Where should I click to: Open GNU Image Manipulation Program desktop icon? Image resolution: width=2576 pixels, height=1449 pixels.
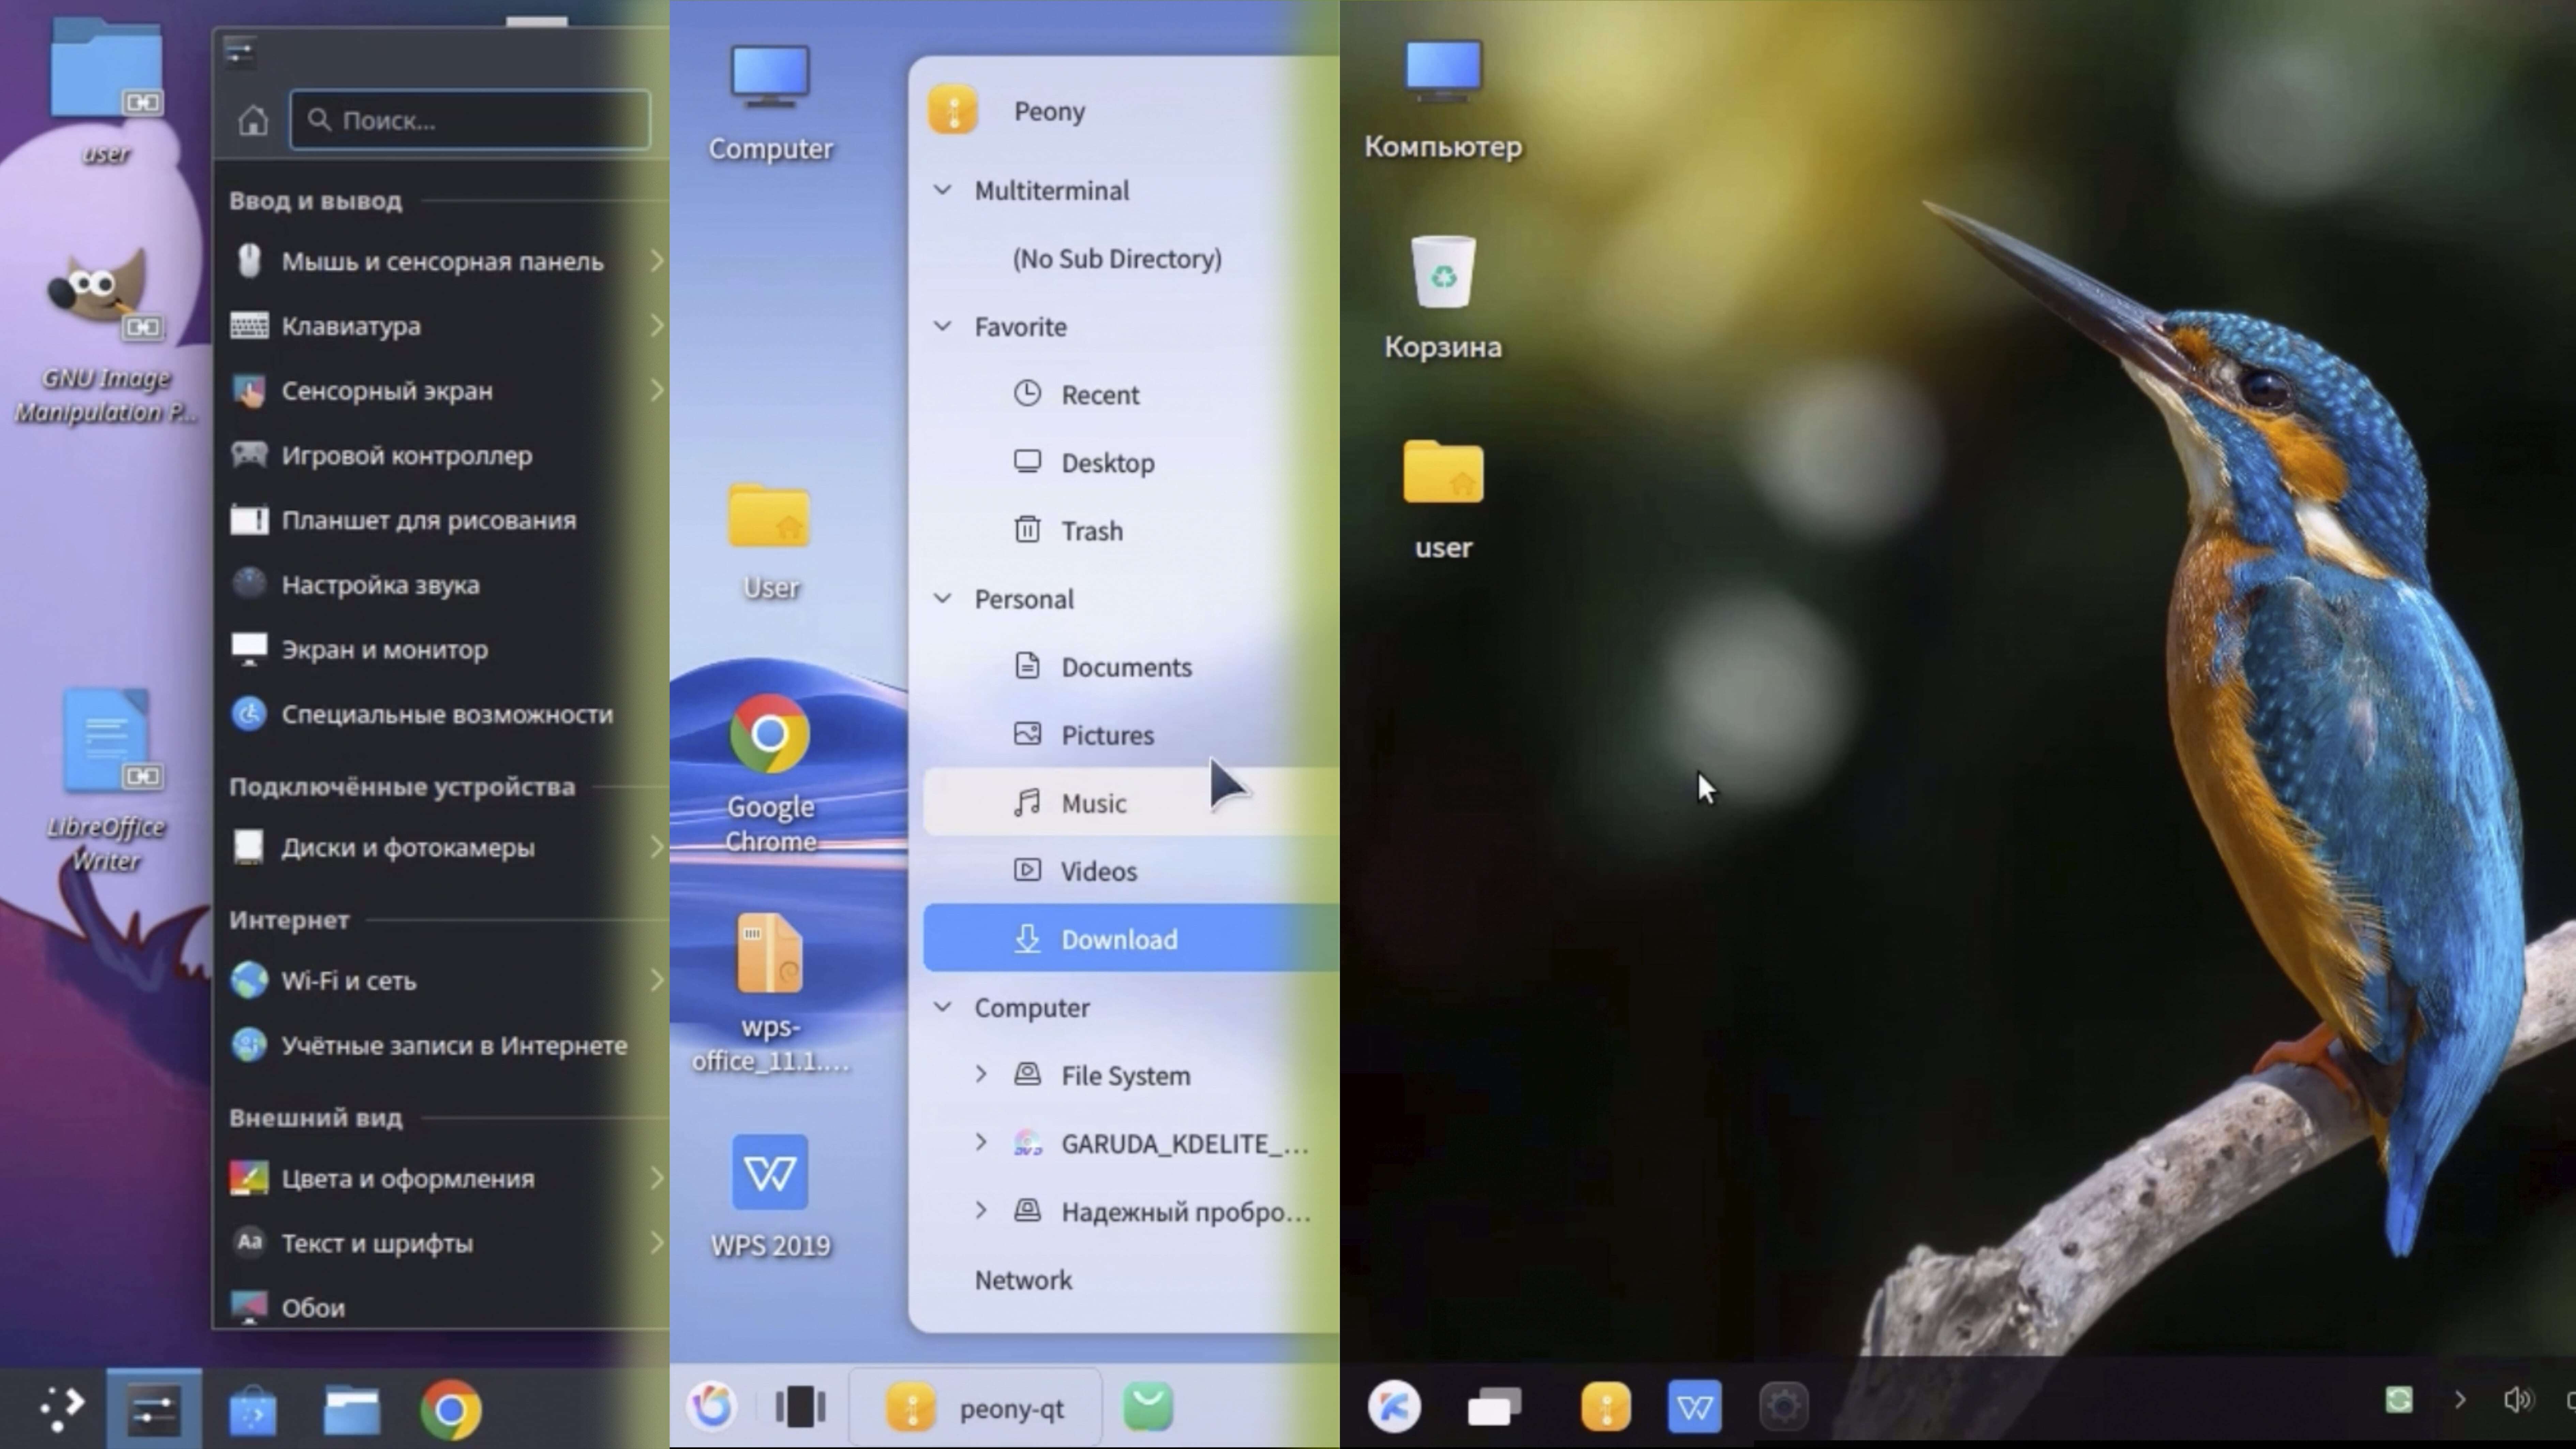pos(106,335)
